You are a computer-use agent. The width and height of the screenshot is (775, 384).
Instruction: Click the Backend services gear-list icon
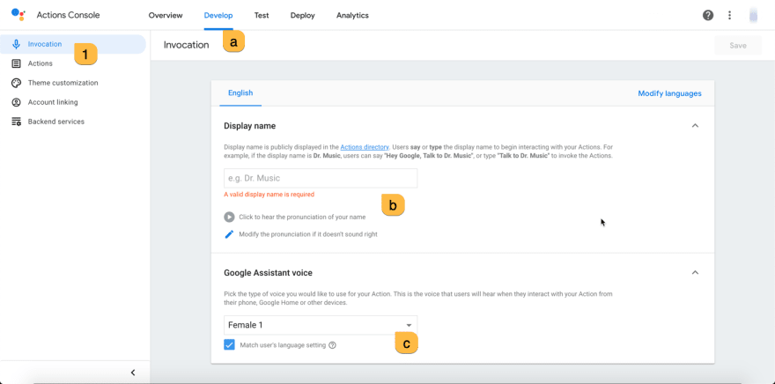pos(17,122)
